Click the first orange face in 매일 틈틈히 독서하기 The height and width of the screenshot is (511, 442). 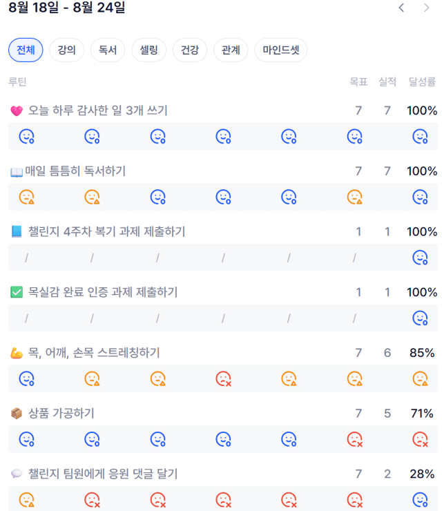click(27, 197)
